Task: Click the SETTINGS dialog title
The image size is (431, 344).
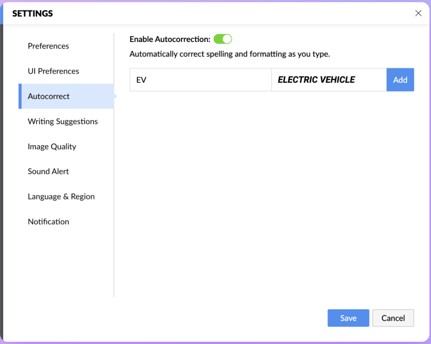Action: [x=33, y=14]
